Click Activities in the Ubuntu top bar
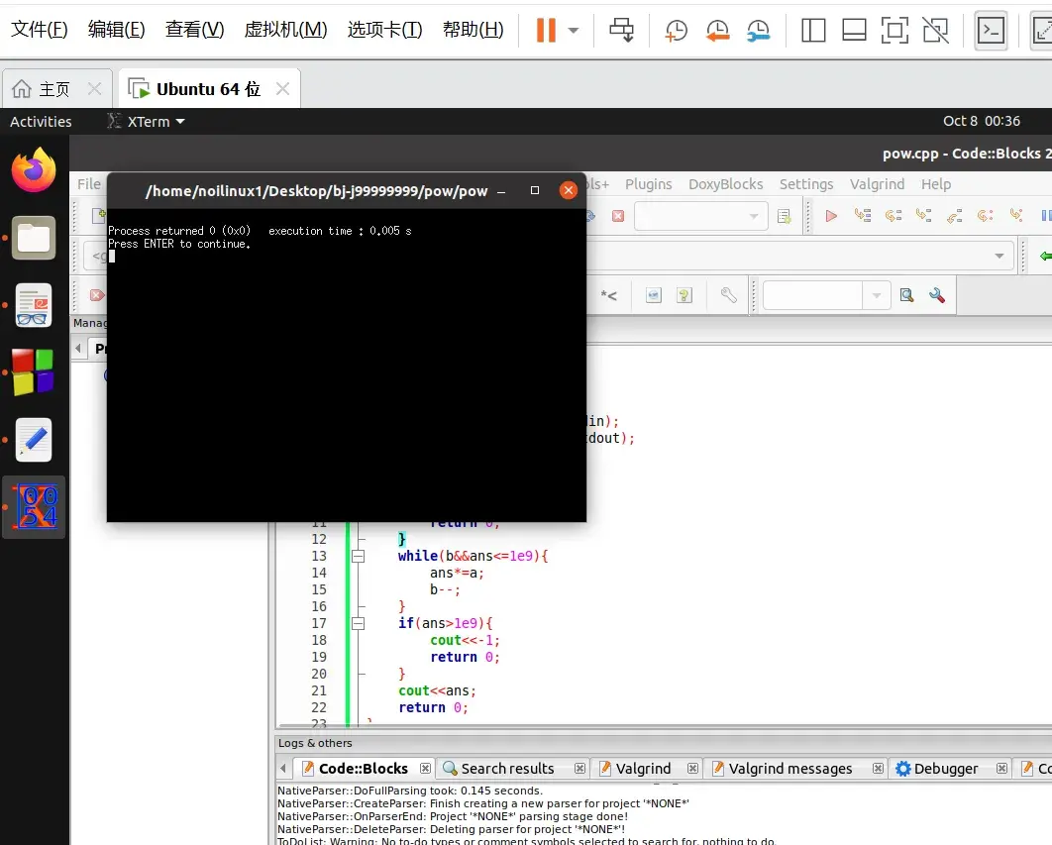 (x=41, y=121)
